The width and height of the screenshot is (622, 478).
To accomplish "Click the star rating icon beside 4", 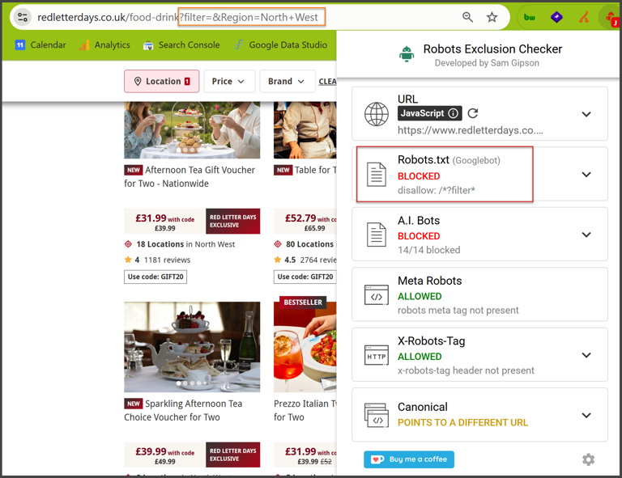I will pos(128,260).
